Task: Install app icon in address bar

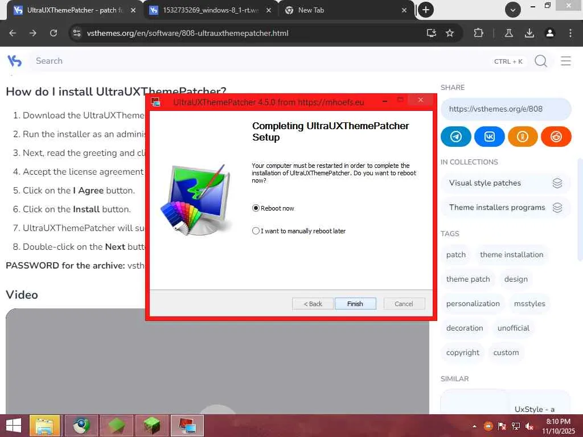Action: click(432, 33)
